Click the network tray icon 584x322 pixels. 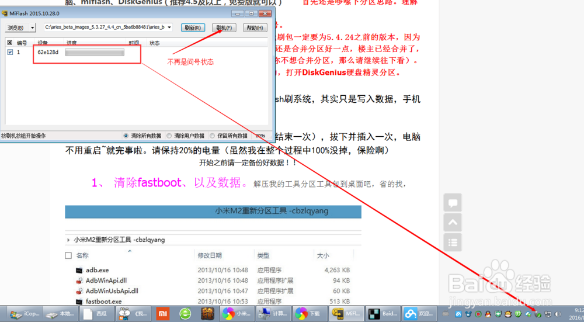(548, 314)
